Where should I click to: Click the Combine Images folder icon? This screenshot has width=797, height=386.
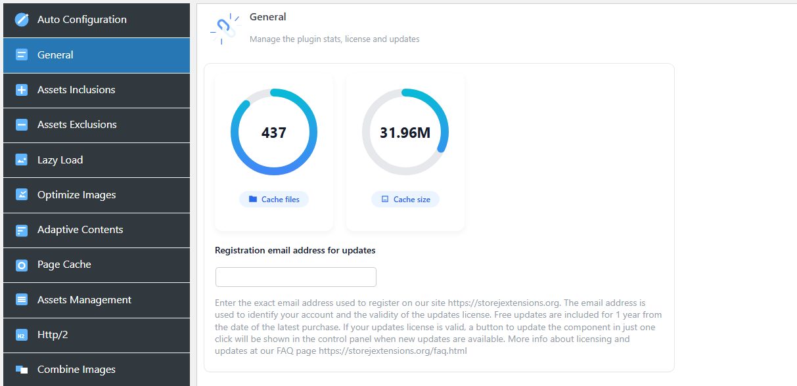(x=20, y=370)
